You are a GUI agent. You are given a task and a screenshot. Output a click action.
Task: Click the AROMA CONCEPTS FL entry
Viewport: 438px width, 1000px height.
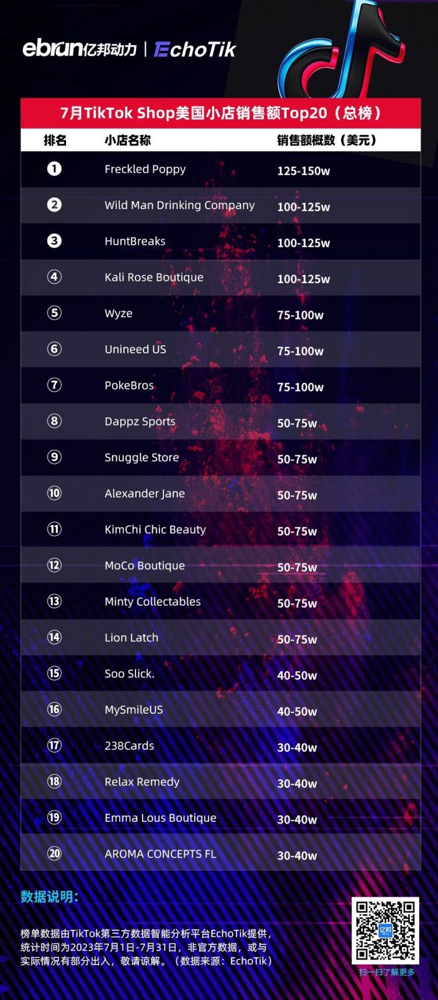(x=161, y=854)
